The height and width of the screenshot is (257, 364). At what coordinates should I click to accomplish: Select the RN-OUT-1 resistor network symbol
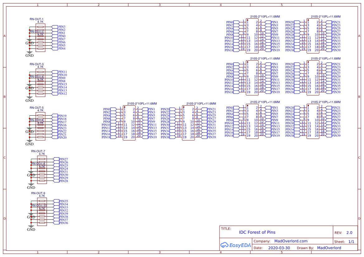pos(40,37)
